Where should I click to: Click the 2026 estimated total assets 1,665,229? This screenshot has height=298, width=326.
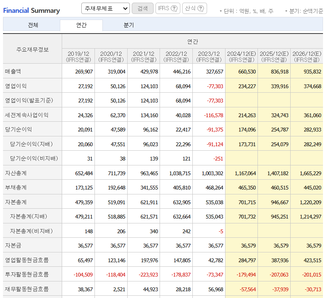(x=311, y=173)
